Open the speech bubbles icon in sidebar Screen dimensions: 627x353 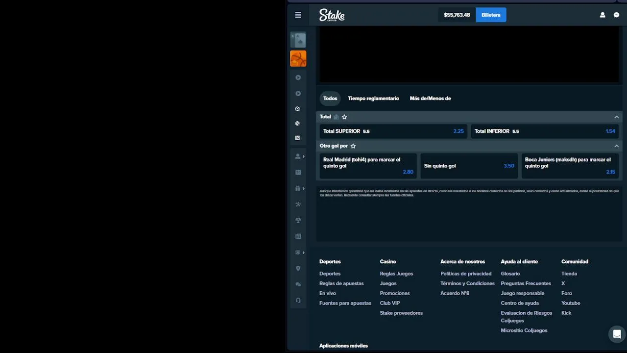click(298, 284)
